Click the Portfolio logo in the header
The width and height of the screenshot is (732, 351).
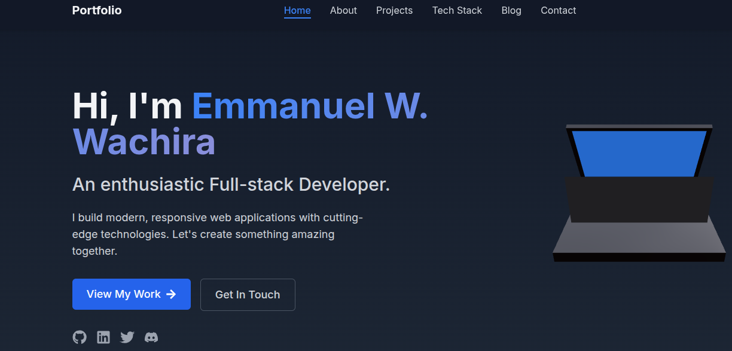click(97, 10)
